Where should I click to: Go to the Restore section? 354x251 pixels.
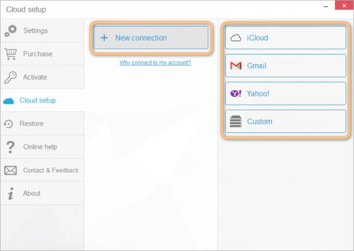[x=42, y=123]
